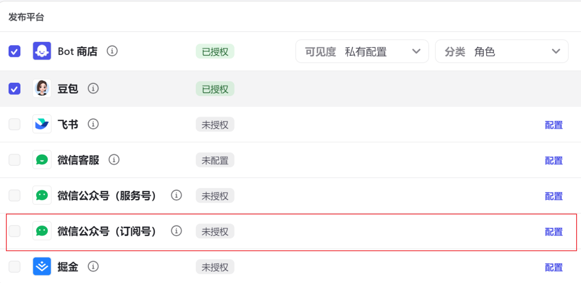Click the 飞书 logo icon
The height and width of the screenshot is (283, 581).
click(x=42, y=125)
